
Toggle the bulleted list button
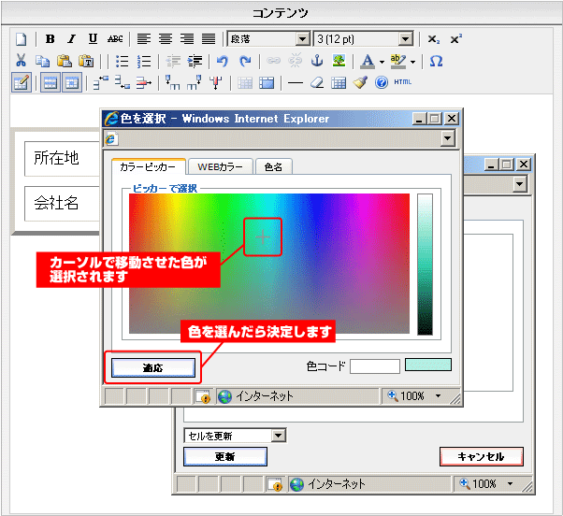point(123,61)
